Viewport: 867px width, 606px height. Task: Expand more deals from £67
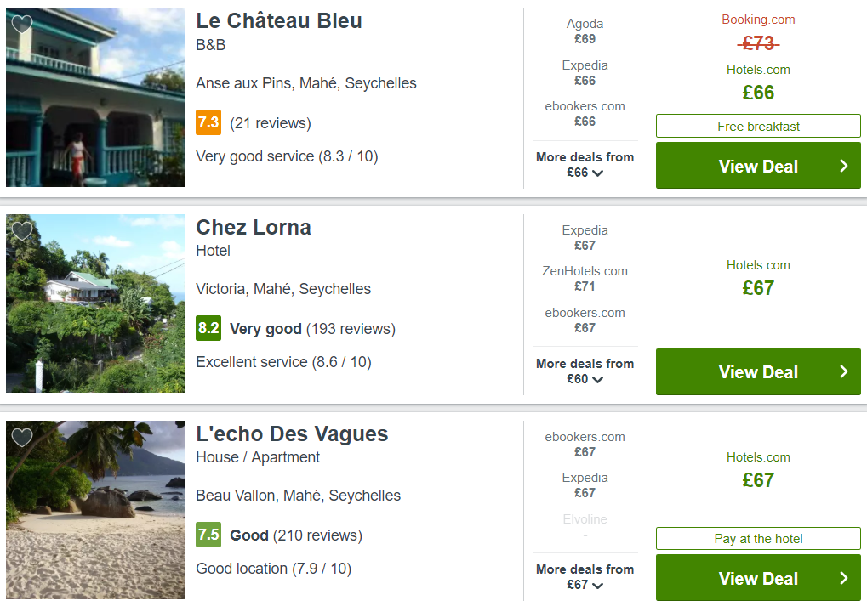tap(585, 577)
